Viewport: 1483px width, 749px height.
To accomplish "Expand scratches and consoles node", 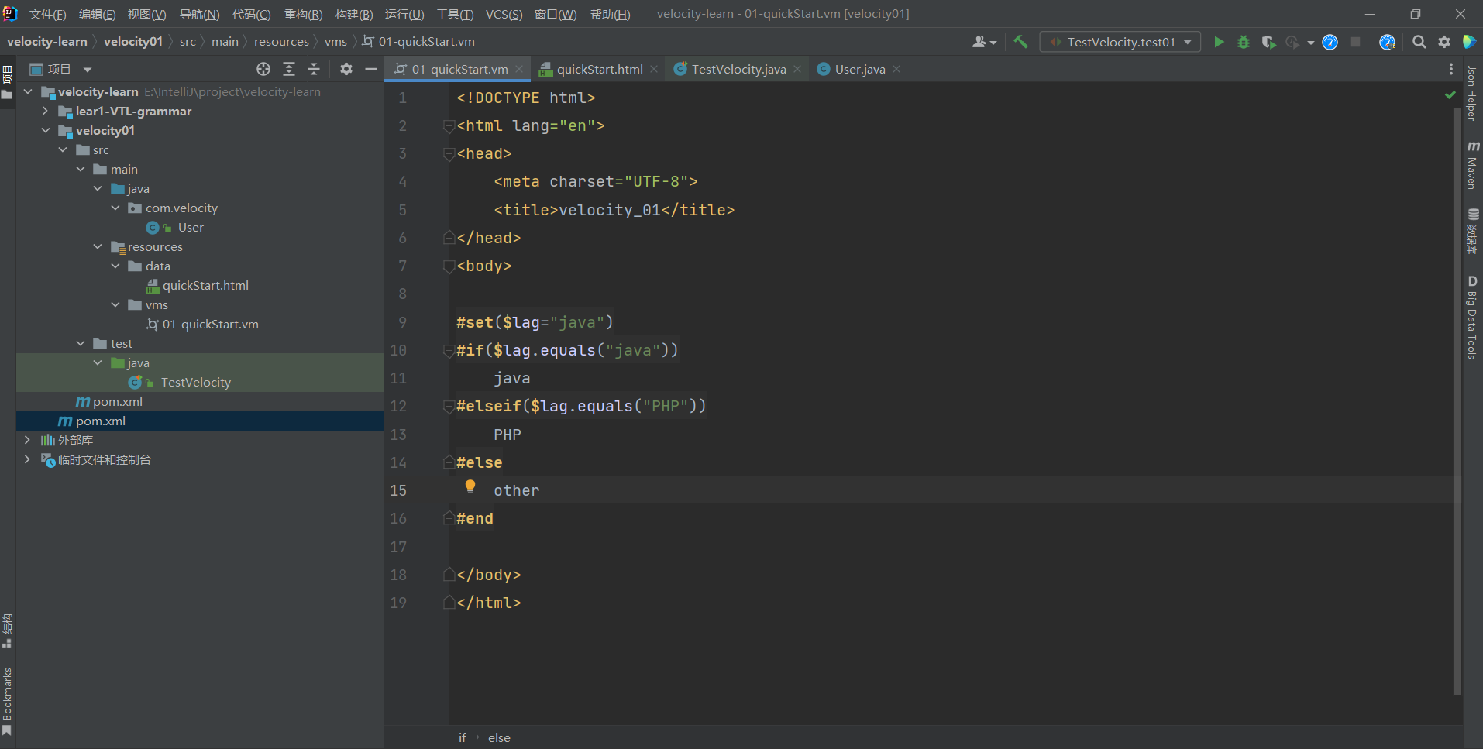I will [27, 459].
